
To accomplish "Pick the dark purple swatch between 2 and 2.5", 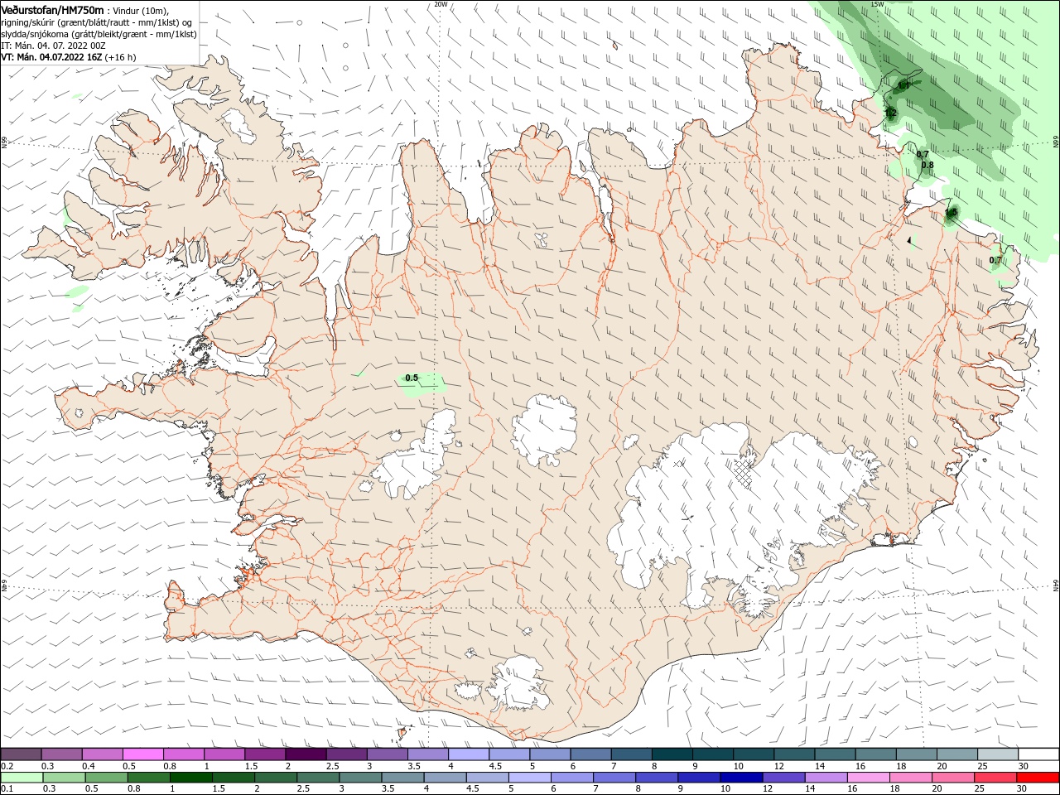I will click(306, 754).
